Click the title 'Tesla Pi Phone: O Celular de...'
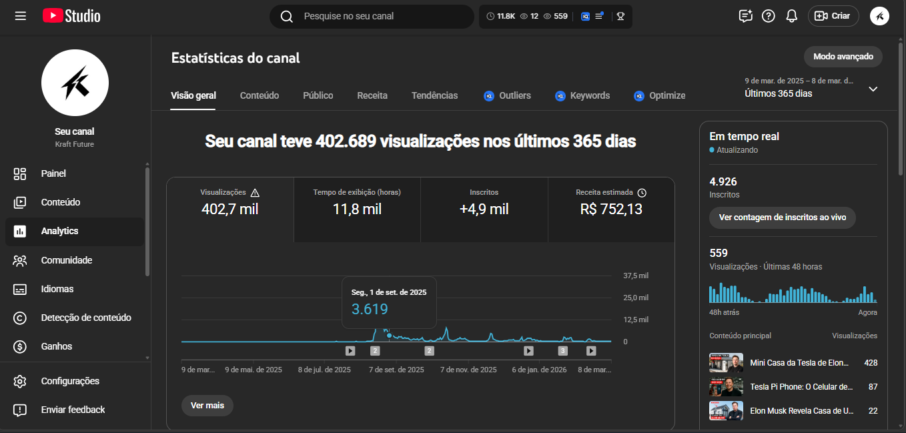This screenshot has width=906, height=433. coord(801,387)
